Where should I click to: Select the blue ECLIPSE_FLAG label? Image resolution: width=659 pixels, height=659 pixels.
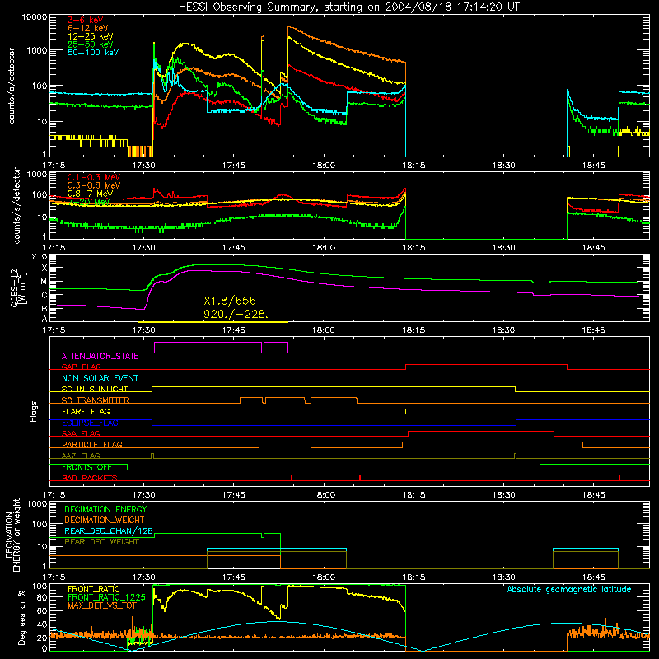(x=90, y=423)
